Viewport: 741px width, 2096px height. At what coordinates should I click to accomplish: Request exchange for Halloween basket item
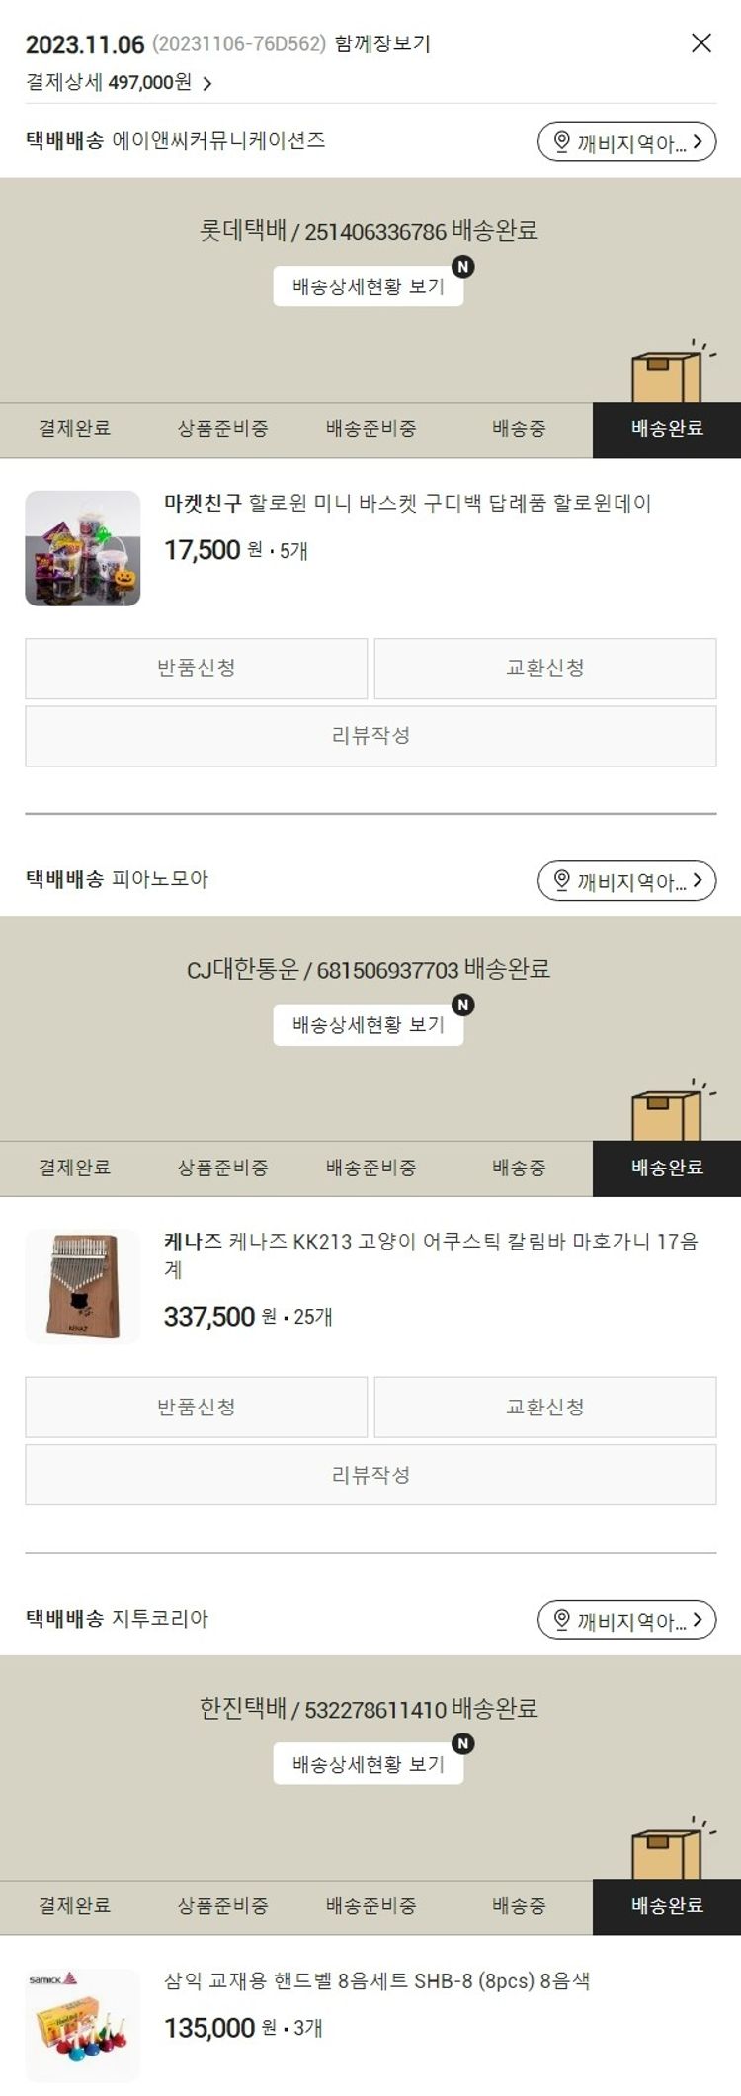click(x=545, y=669)
